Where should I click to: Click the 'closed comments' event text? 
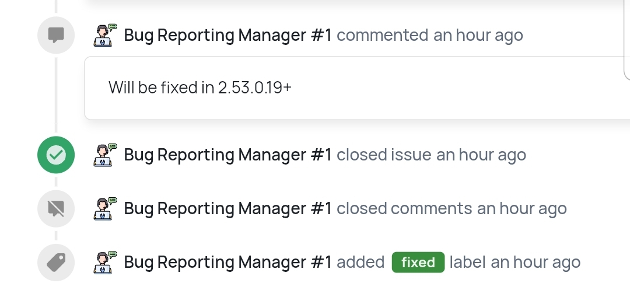[x=404, y=208]
